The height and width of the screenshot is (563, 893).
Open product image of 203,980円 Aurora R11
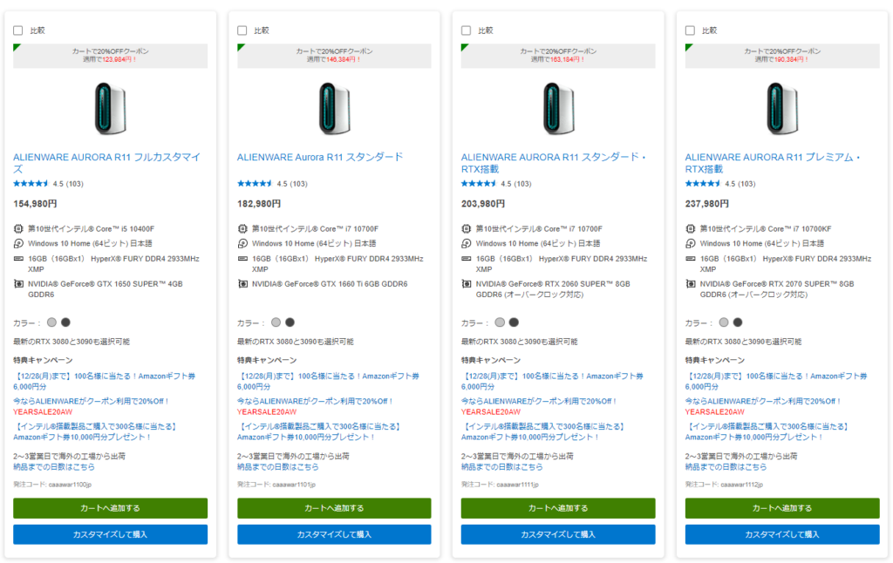tap(558, 108)
